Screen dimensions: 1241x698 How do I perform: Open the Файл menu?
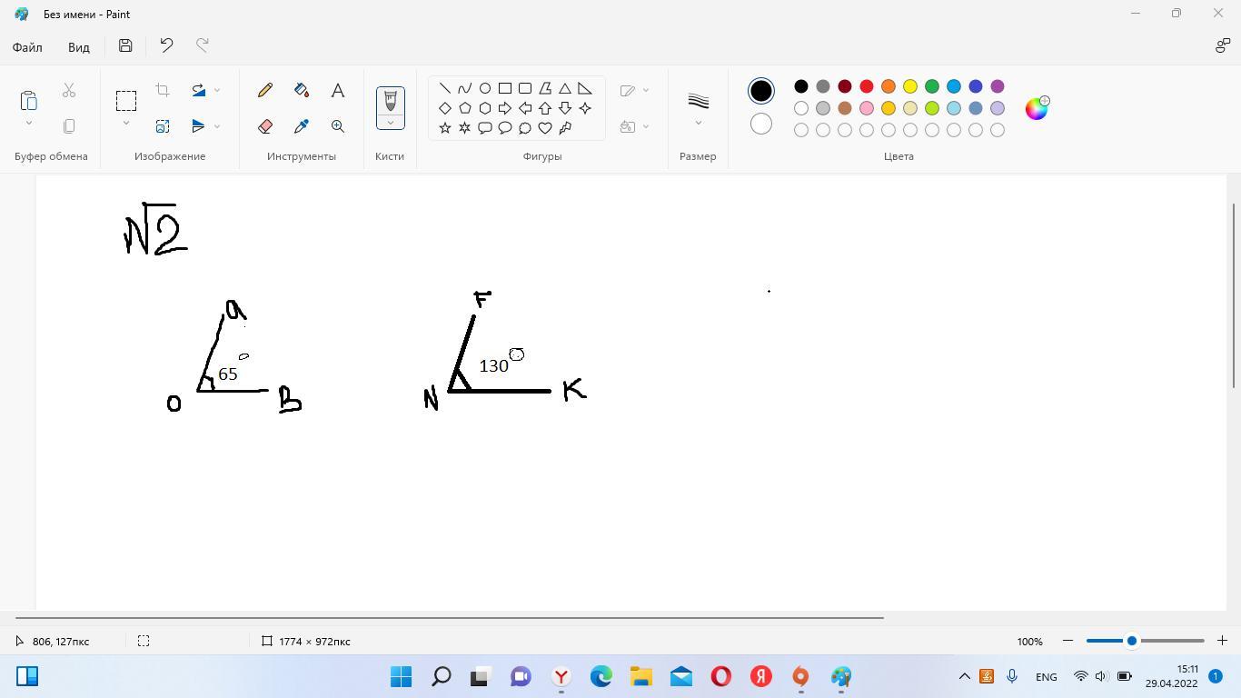coord(27,46)
